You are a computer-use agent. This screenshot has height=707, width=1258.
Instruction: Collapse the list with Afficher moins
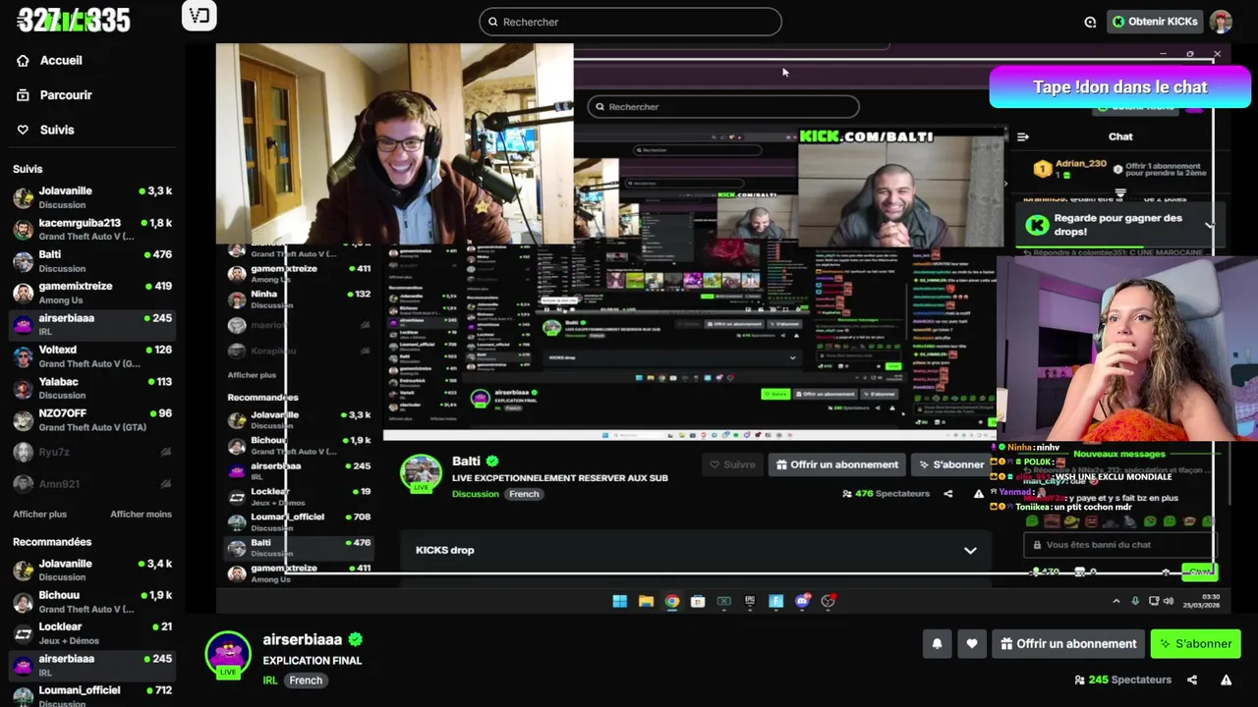coord(141,515)
